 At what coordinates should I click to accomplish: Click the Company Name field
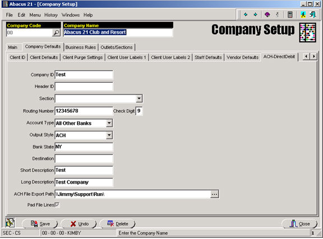[x=118, y=32]
